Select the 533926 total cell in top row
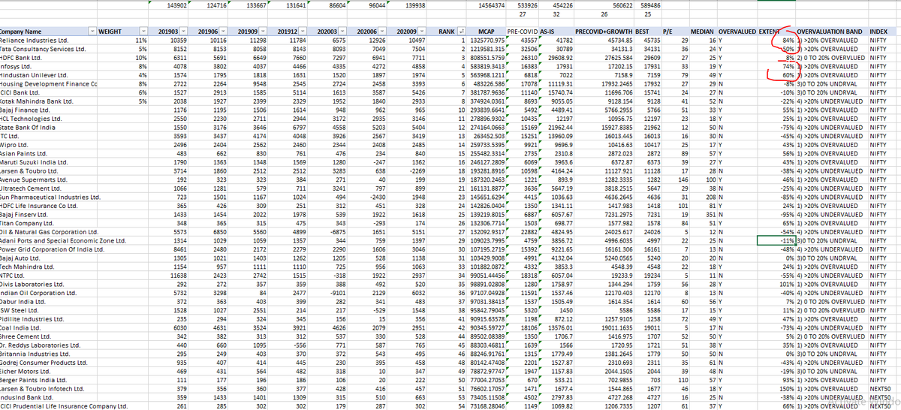Screen dimensions: 901x410 pyautogui.click(x=523, y=5)
